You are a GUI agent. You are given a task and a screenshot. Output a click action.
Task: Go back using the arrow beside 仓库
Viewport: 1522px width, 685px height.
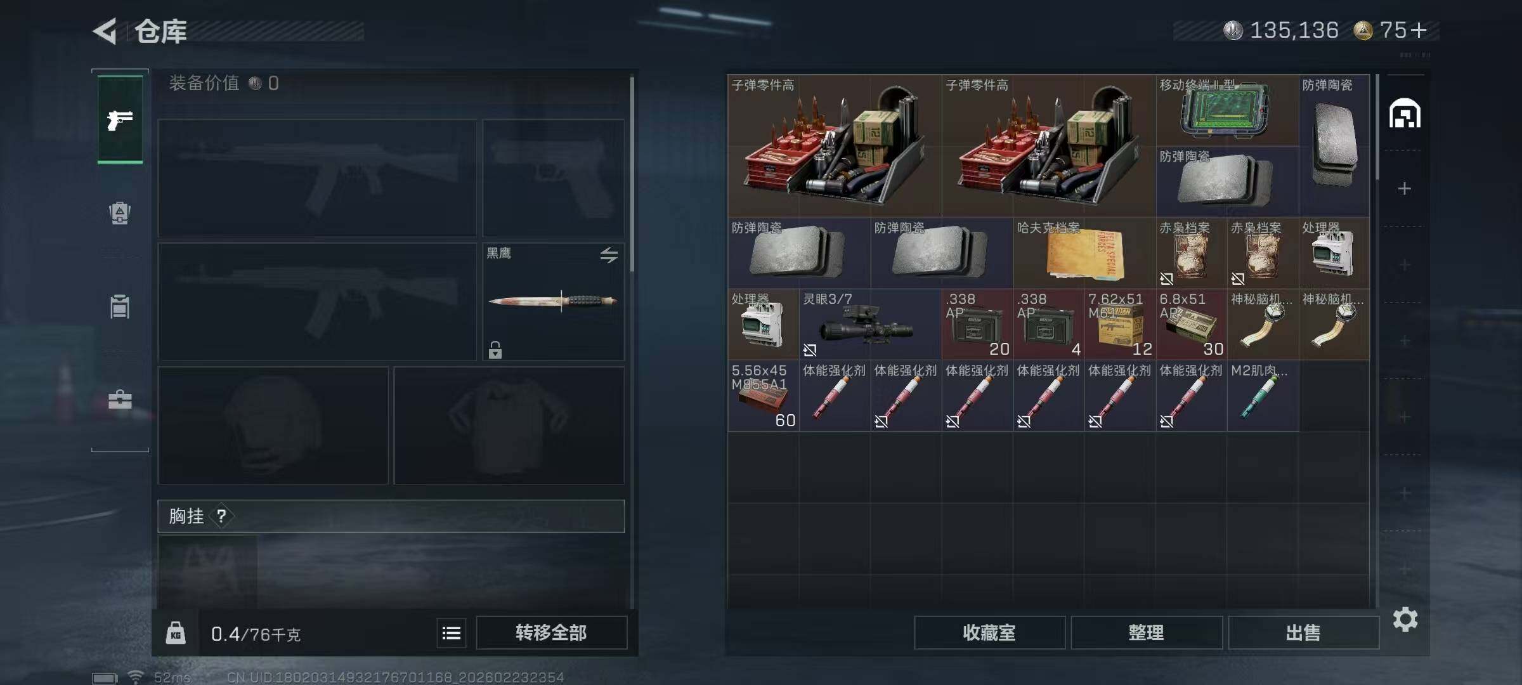click(x=105, y=30)
